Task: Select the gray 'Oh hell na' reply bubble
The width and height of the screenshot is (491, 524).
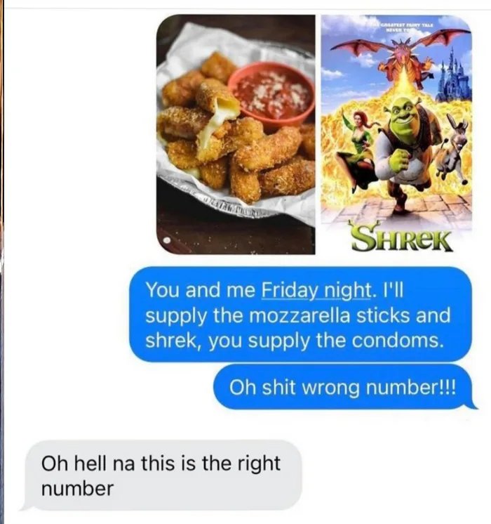Action: 162,476
